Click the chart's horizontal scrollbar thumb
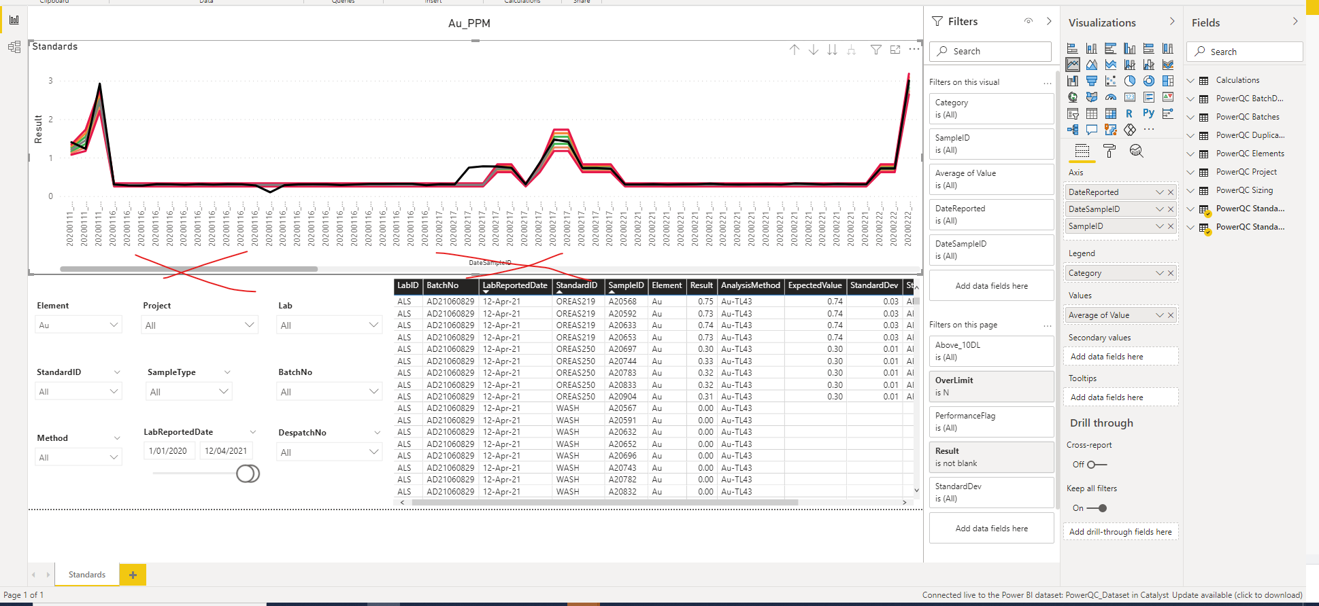Viewport: 1319px width, 606px height. (188, 269)
